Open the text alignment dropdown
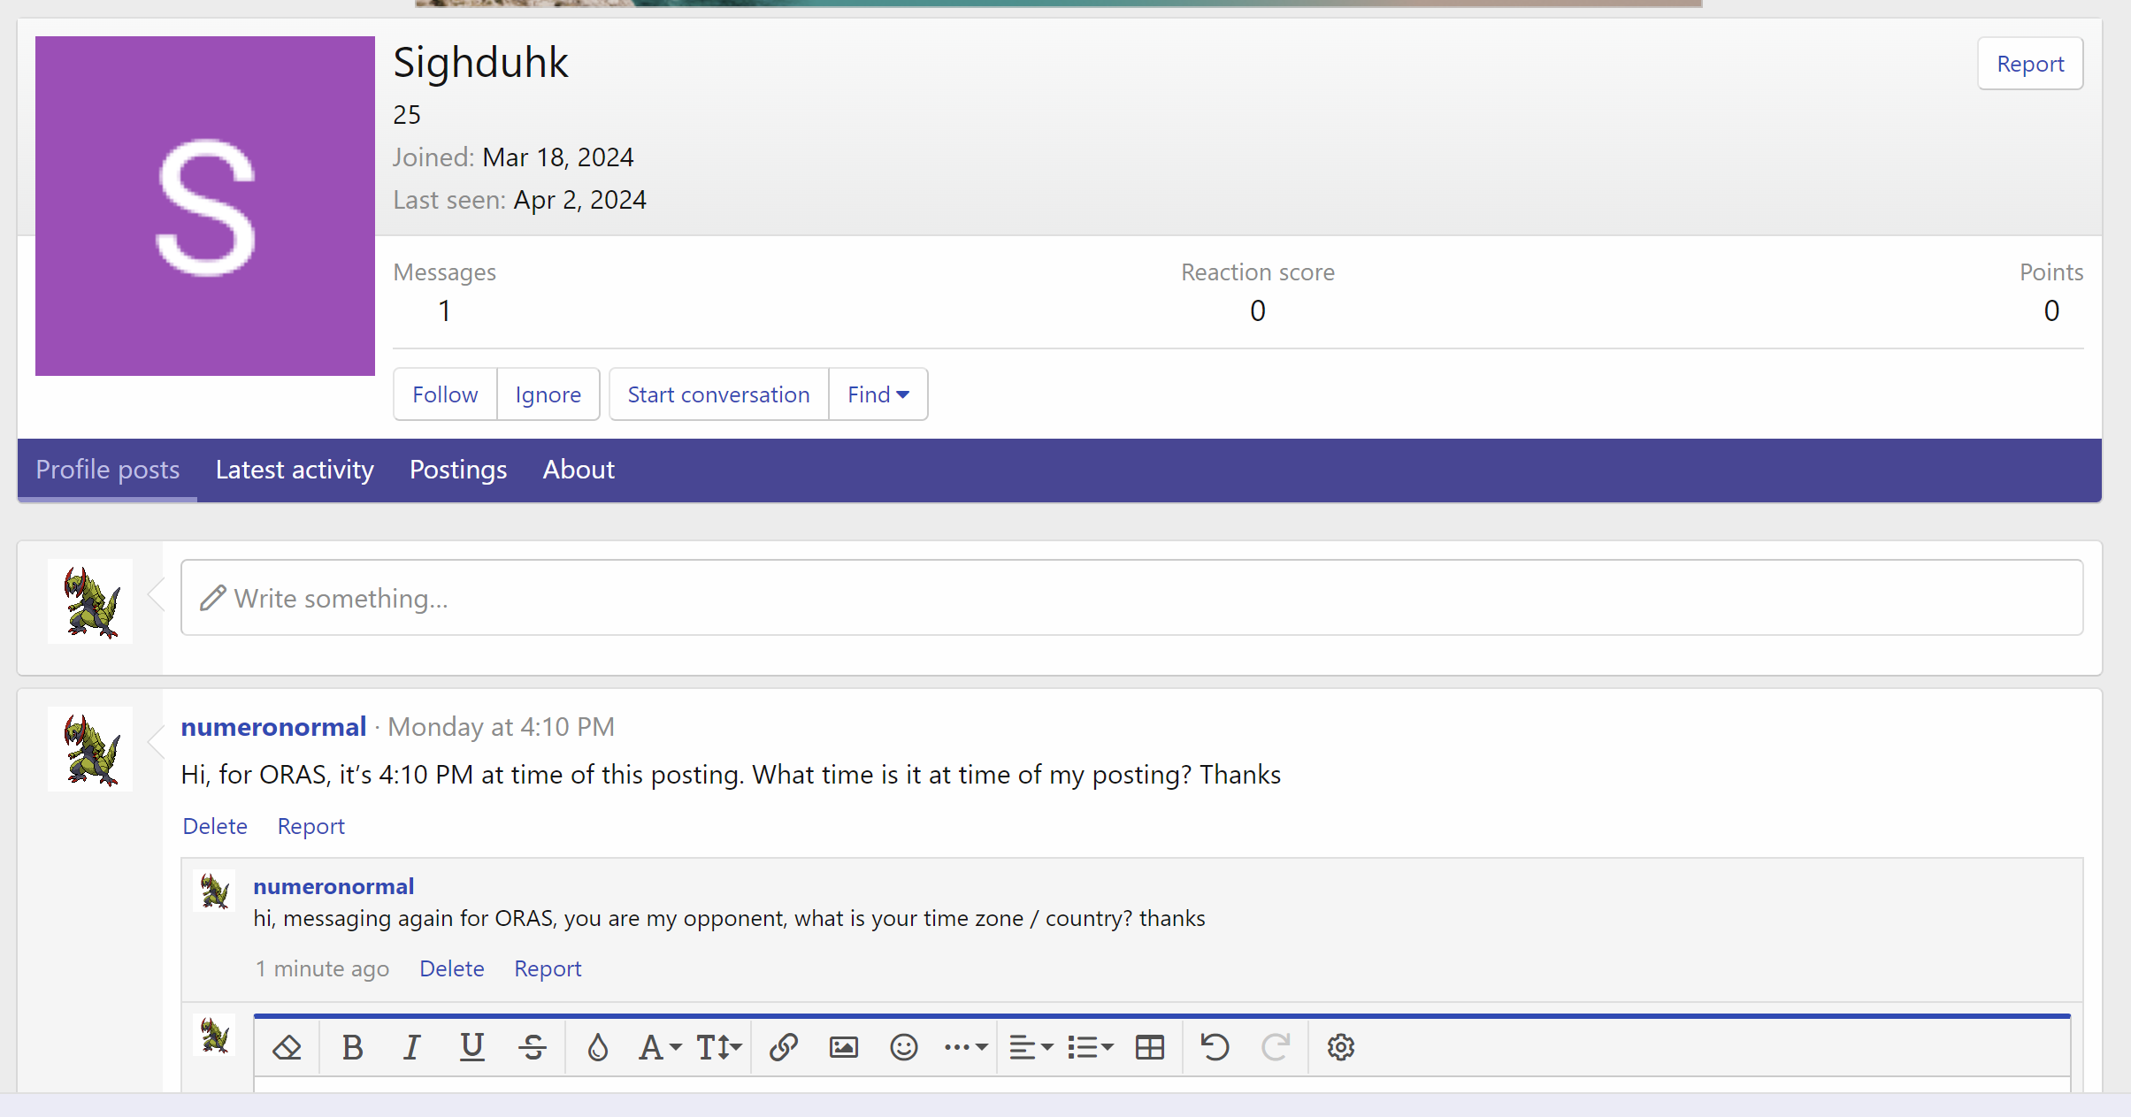The width and height of the screenshot is (2131, 1117). click(1028, 1047)
